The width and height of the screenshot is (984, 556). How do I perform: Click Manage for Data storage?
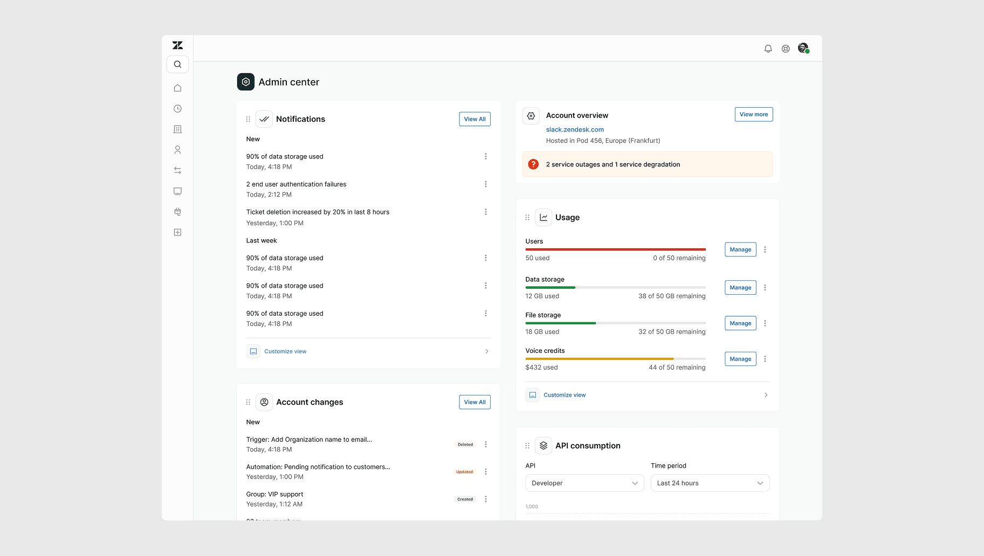pos(740,288)
